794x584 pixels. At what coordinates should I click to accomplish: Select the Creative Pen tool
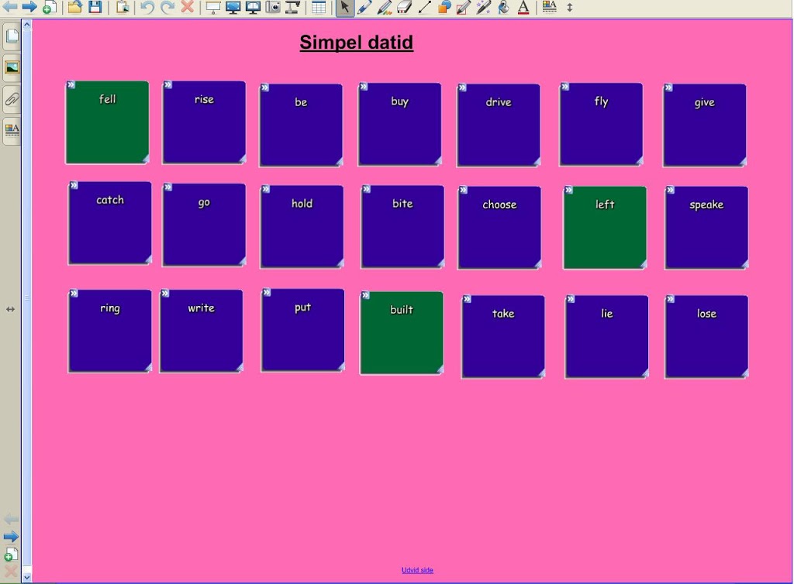pos(385,7)
